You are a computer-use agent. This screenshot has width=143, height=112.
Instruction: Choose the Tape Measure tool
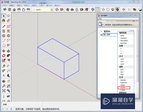[4, 66]
